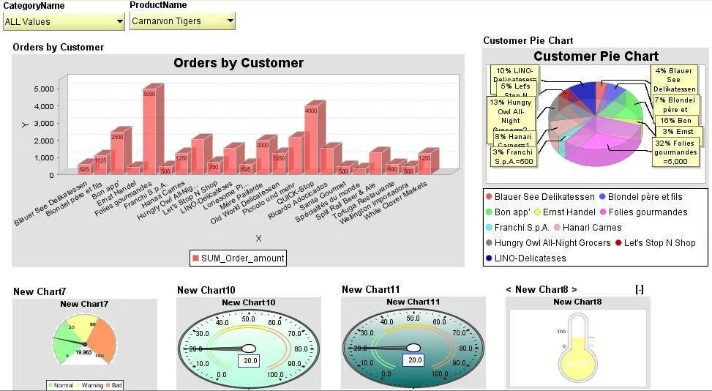
Task: Click the 20.0 value box on New Chart10
Action: point(250,360)
